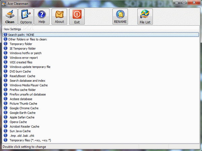Open the RENAME tool
Image resolution: width=202 pixels, height=151 pixels.
click(x=120, y=16)
